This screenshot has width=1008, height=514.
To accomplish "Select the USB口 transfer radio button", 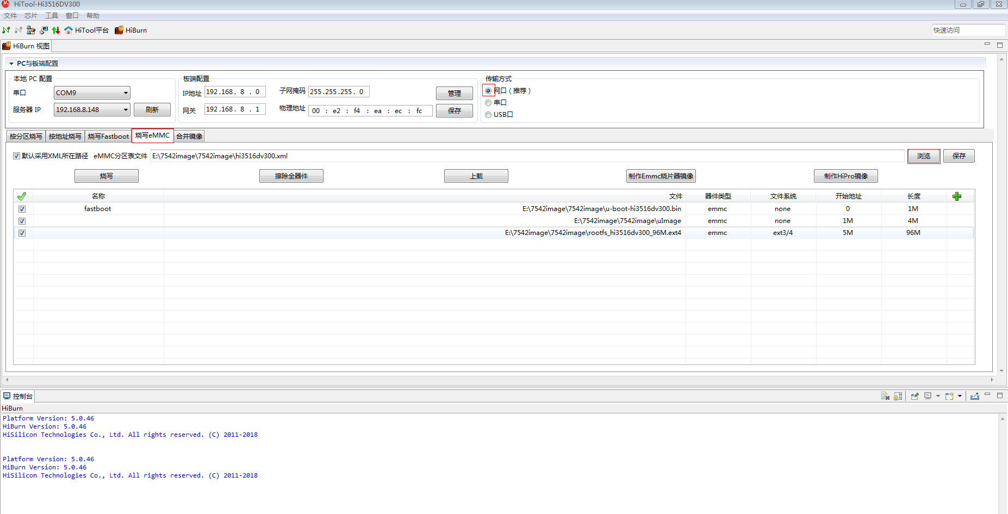I will click(x=488, y=115).
